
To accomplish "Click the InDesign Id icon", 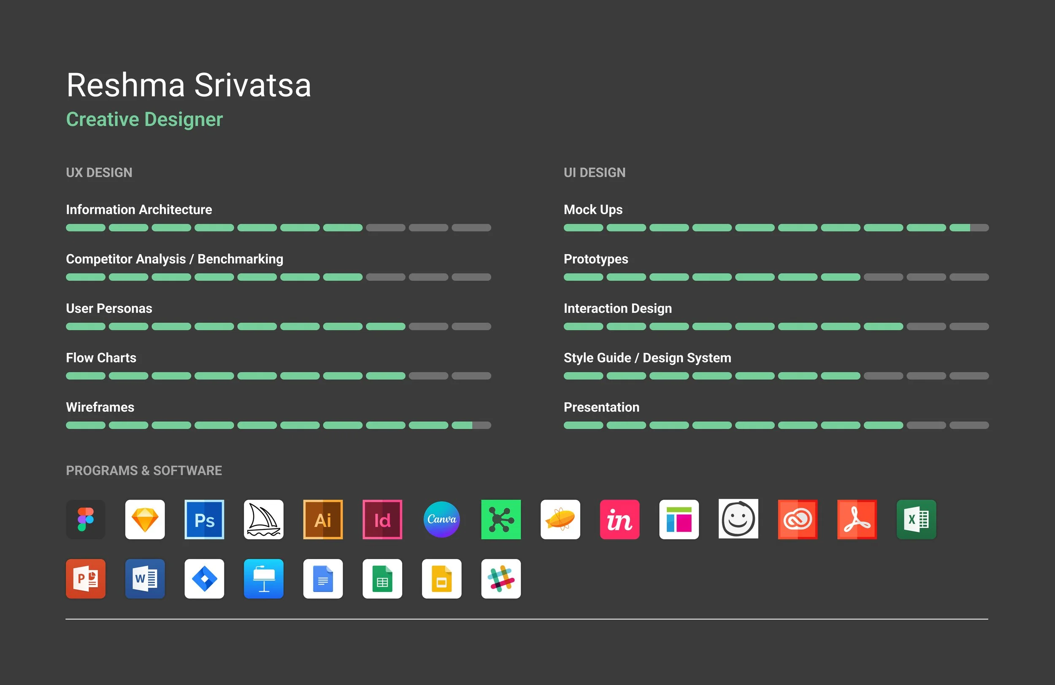I will (383, 519).
